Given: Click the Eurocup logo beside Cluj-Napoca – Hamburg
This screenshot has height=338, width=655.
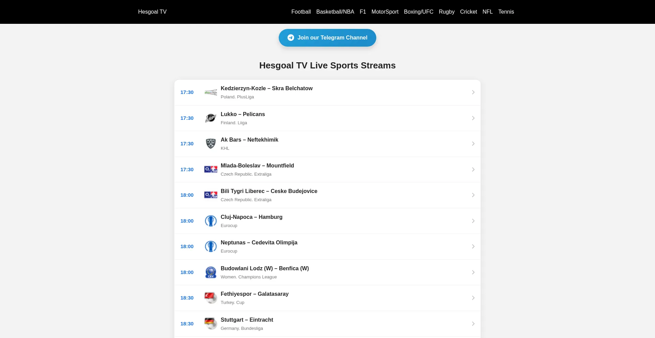Looking at the screenshot, I should pos(210,221).
